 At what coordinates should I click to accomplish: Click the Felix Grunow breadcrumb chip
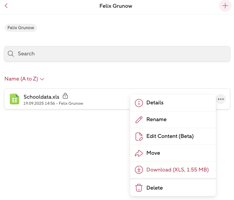tap(21, 28)
